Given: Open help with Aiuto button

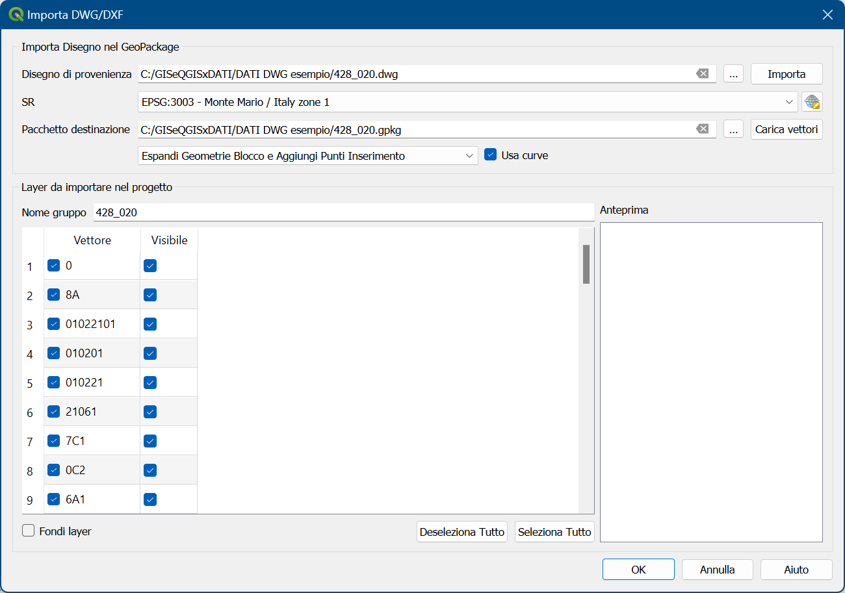Looking at the screenshot, I should 796,570.
